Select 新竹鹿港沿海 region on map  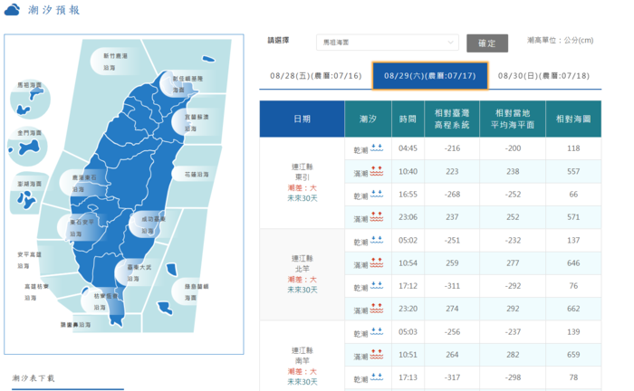[x=114, y=62]
